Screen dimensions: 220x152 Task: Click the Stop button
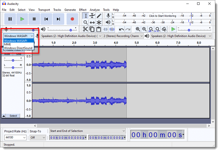click(x=34, y=19)
